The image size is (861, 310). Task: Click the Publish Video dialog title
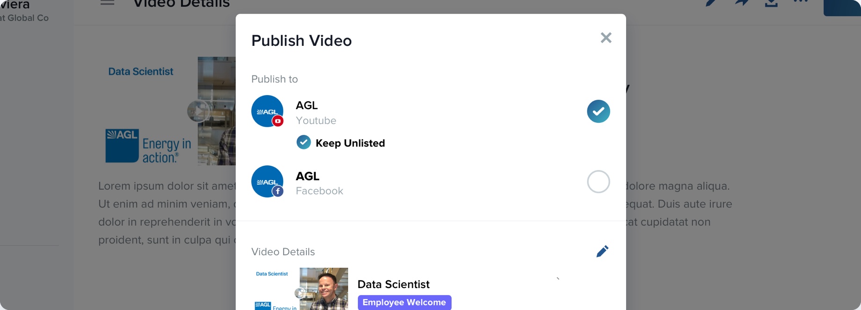(x=301, y=41)
